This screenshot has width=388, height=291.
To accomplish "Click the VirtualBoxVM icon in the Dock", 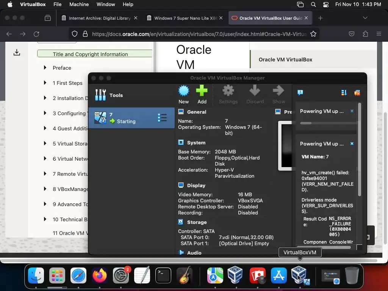I will tap(300, 275).
